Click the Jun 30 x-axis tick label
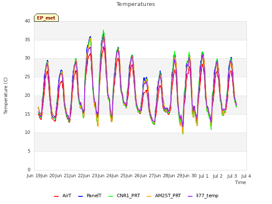272x204 pixels. pyautogui.click(x=190, y=176)
